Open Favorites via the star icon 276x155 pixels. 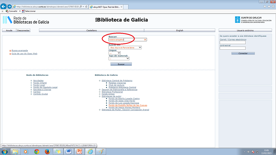click(x=269, y=7)
